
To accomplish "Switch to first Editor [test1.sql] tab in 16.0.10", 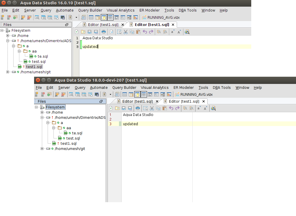I will pos(103,25).
